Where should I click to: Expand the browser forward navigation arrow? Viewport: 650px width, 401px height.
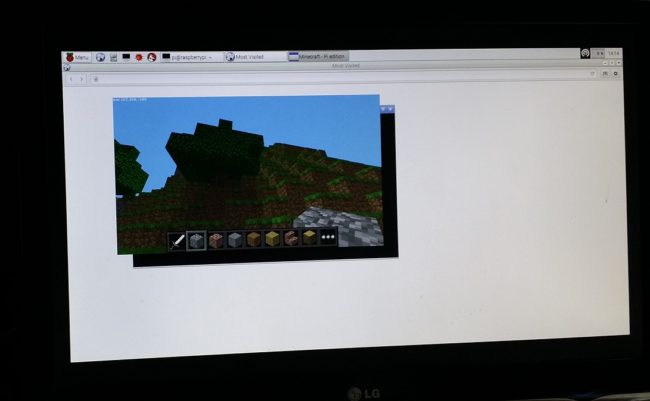pos(82,78)
